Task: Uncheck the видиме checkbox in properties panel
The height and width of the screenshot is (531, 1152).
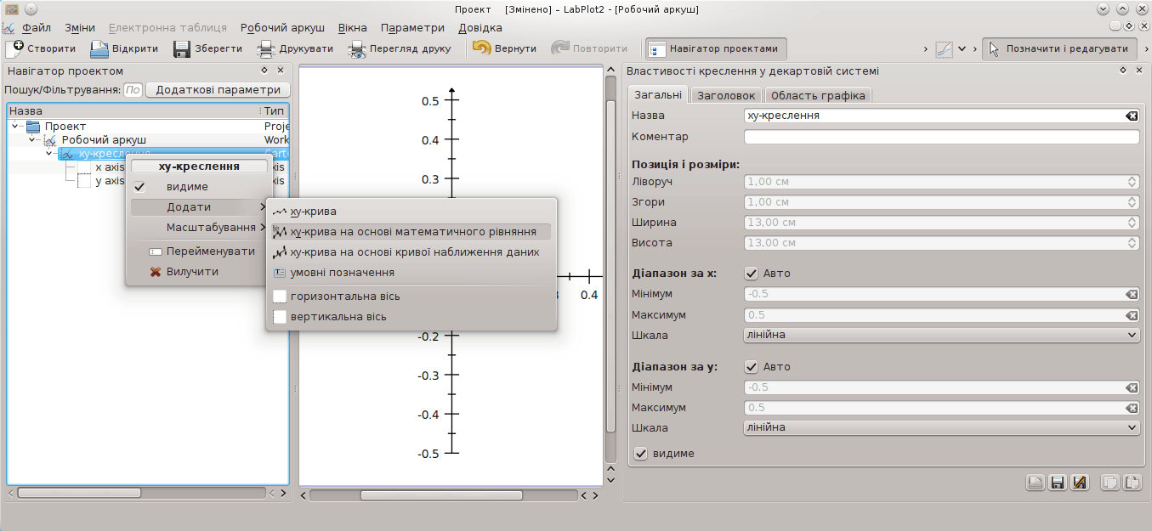Action: click(x=642, y=454)
